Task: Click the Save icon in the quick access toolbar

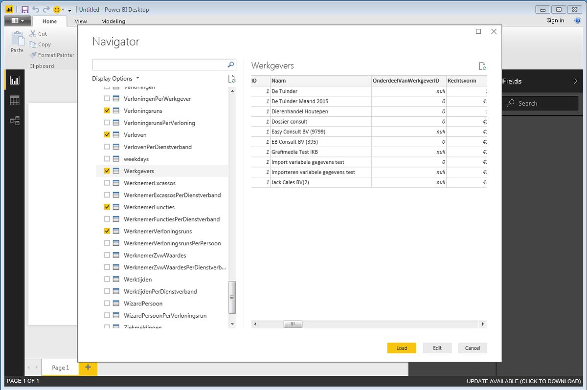Action: [25, 9]
